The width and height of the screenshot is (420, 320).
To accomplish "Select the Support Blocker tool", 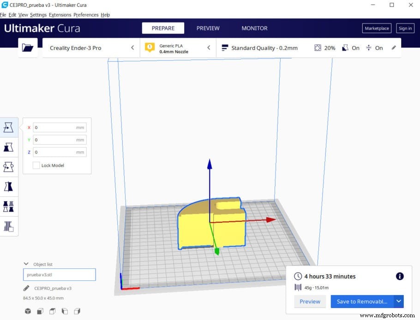I will coord(9,226).
